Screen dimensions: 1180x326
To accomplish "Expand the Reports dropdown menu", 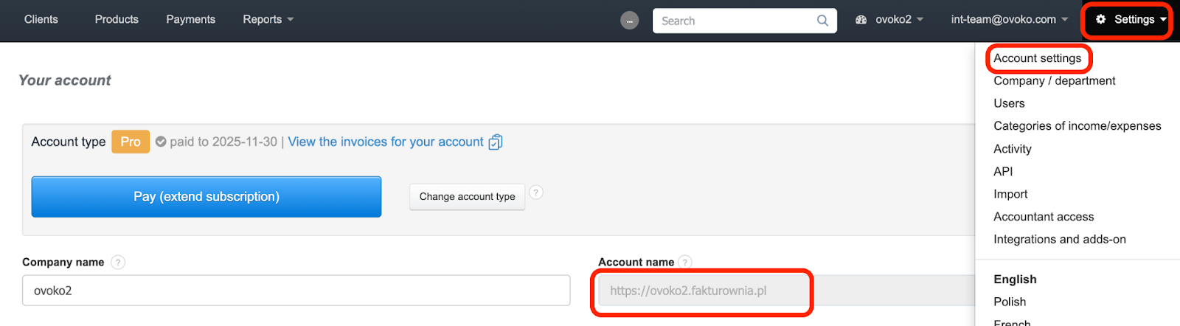I will tap(268, 20).
